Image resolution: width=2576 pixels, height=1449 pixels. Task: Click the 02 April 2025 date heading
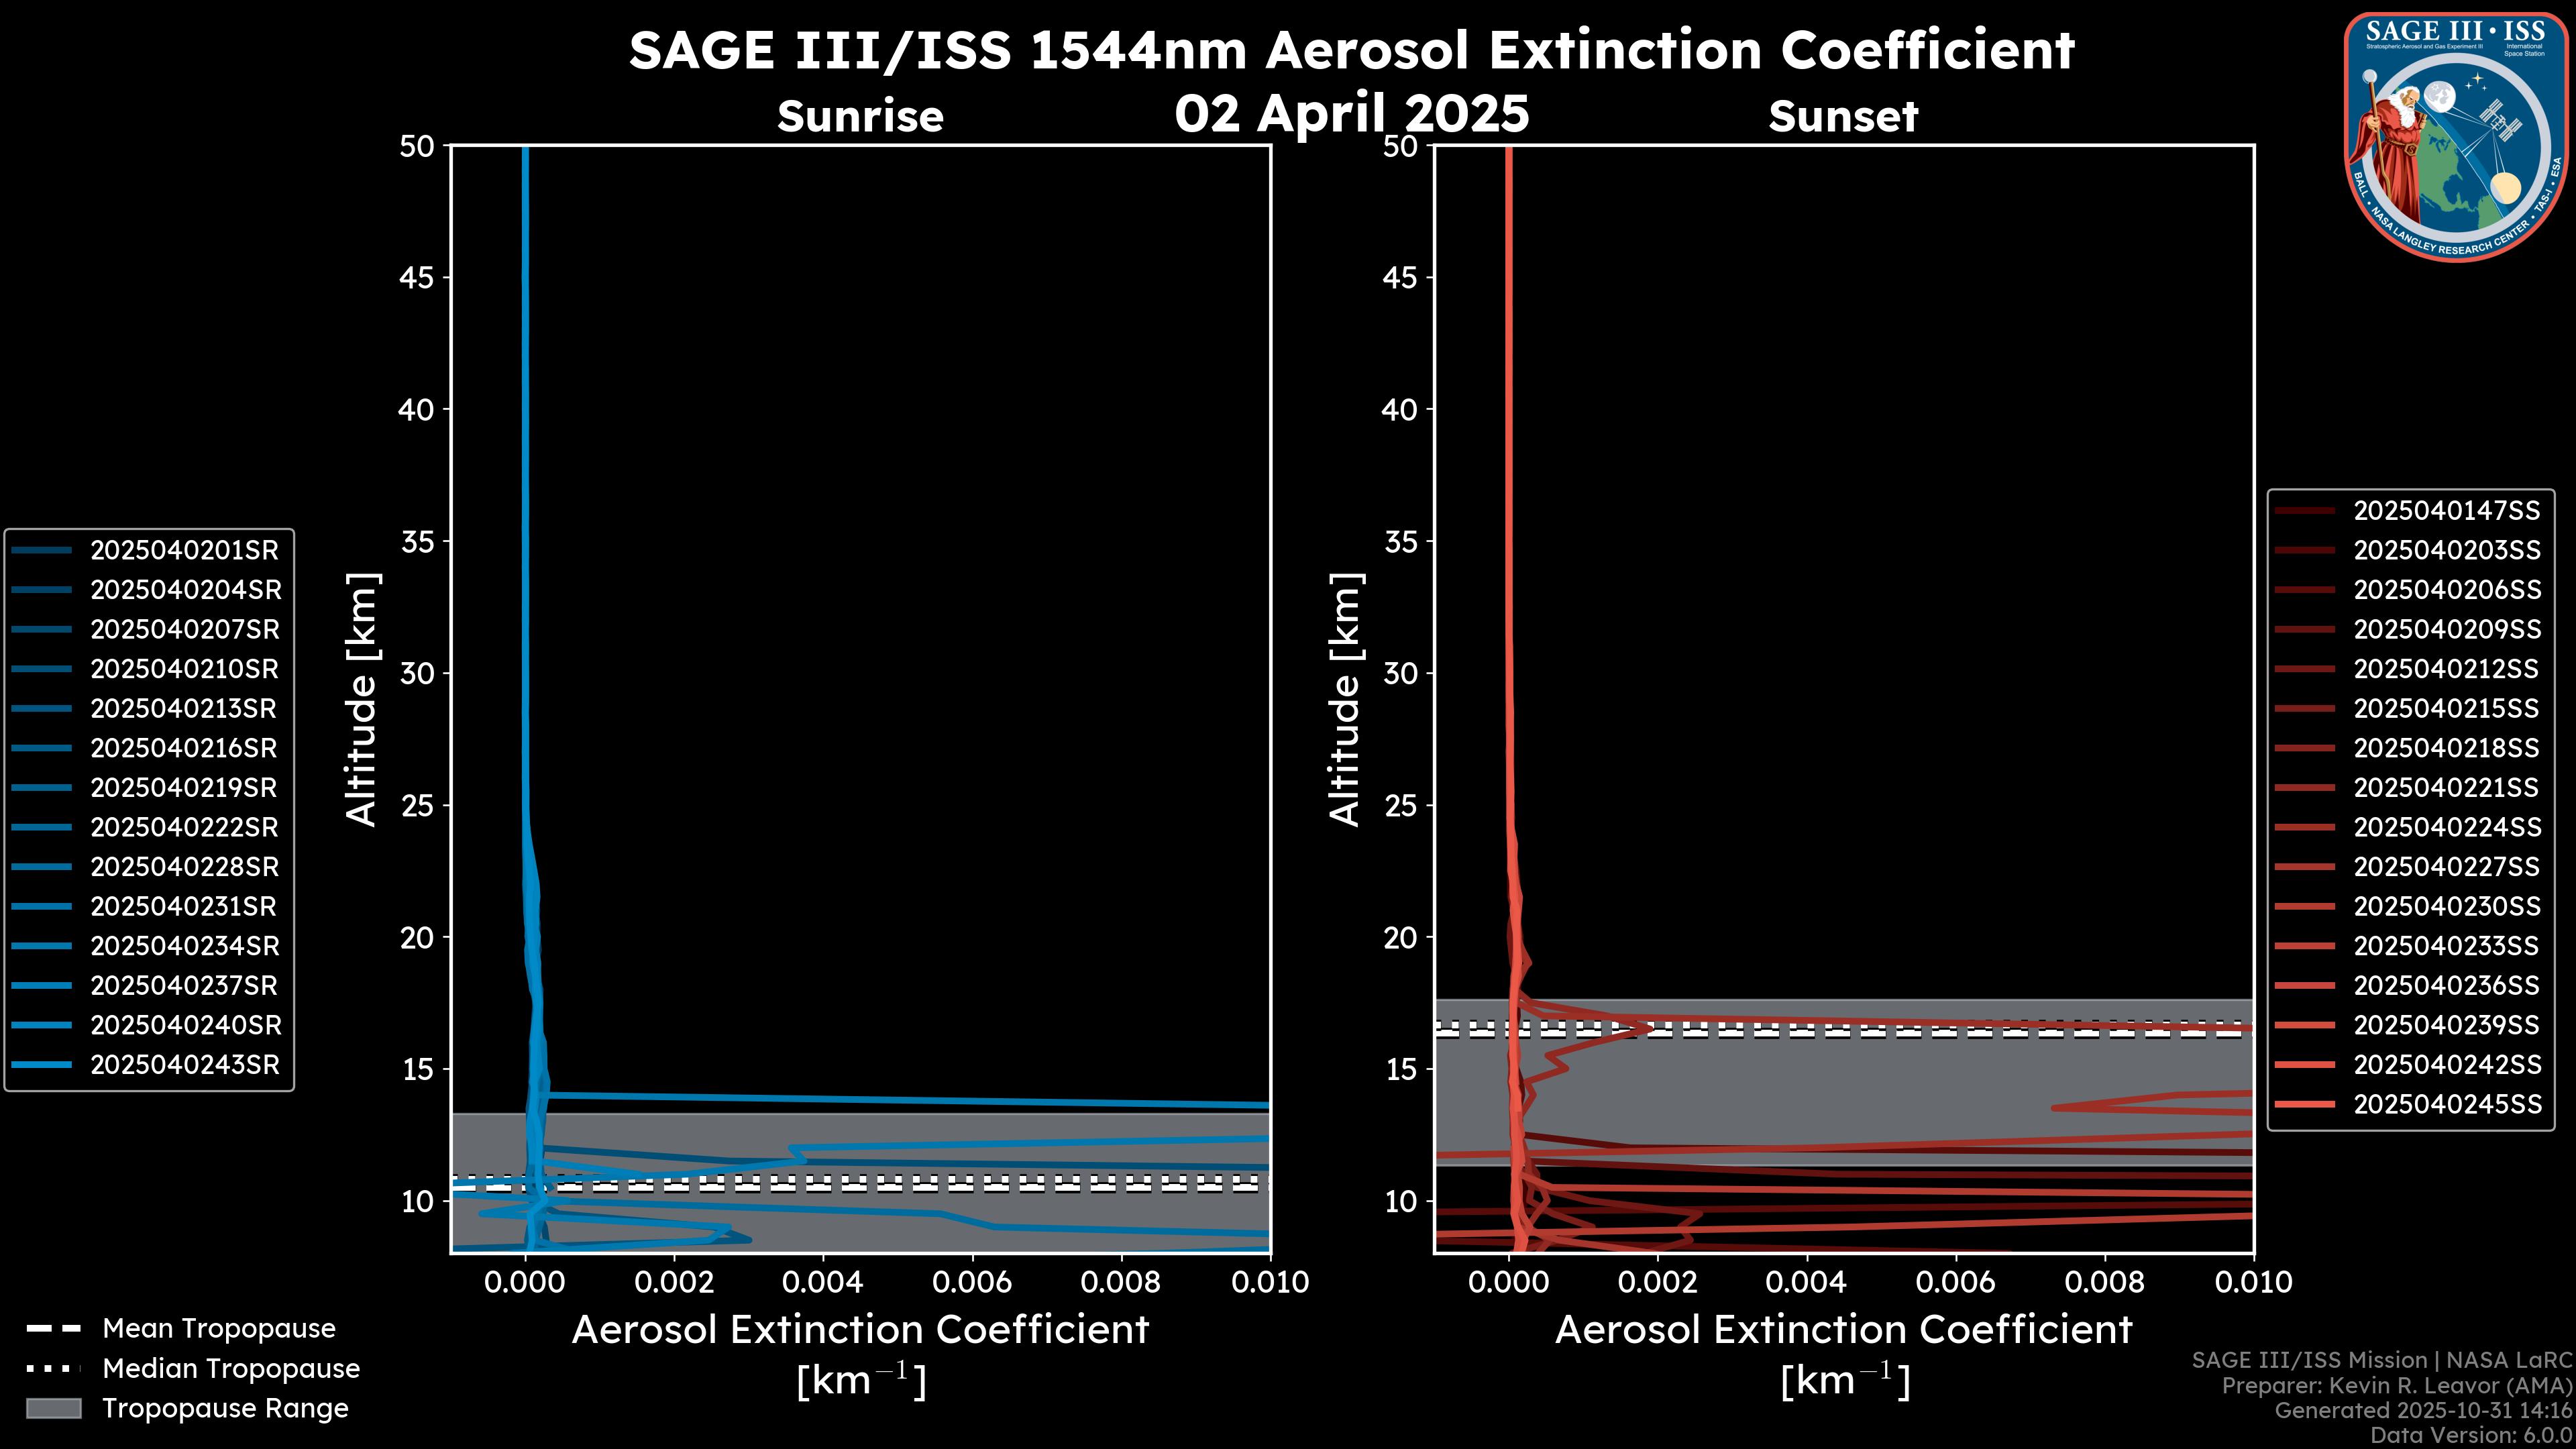pyautogui.click(x=1351, y=113)
